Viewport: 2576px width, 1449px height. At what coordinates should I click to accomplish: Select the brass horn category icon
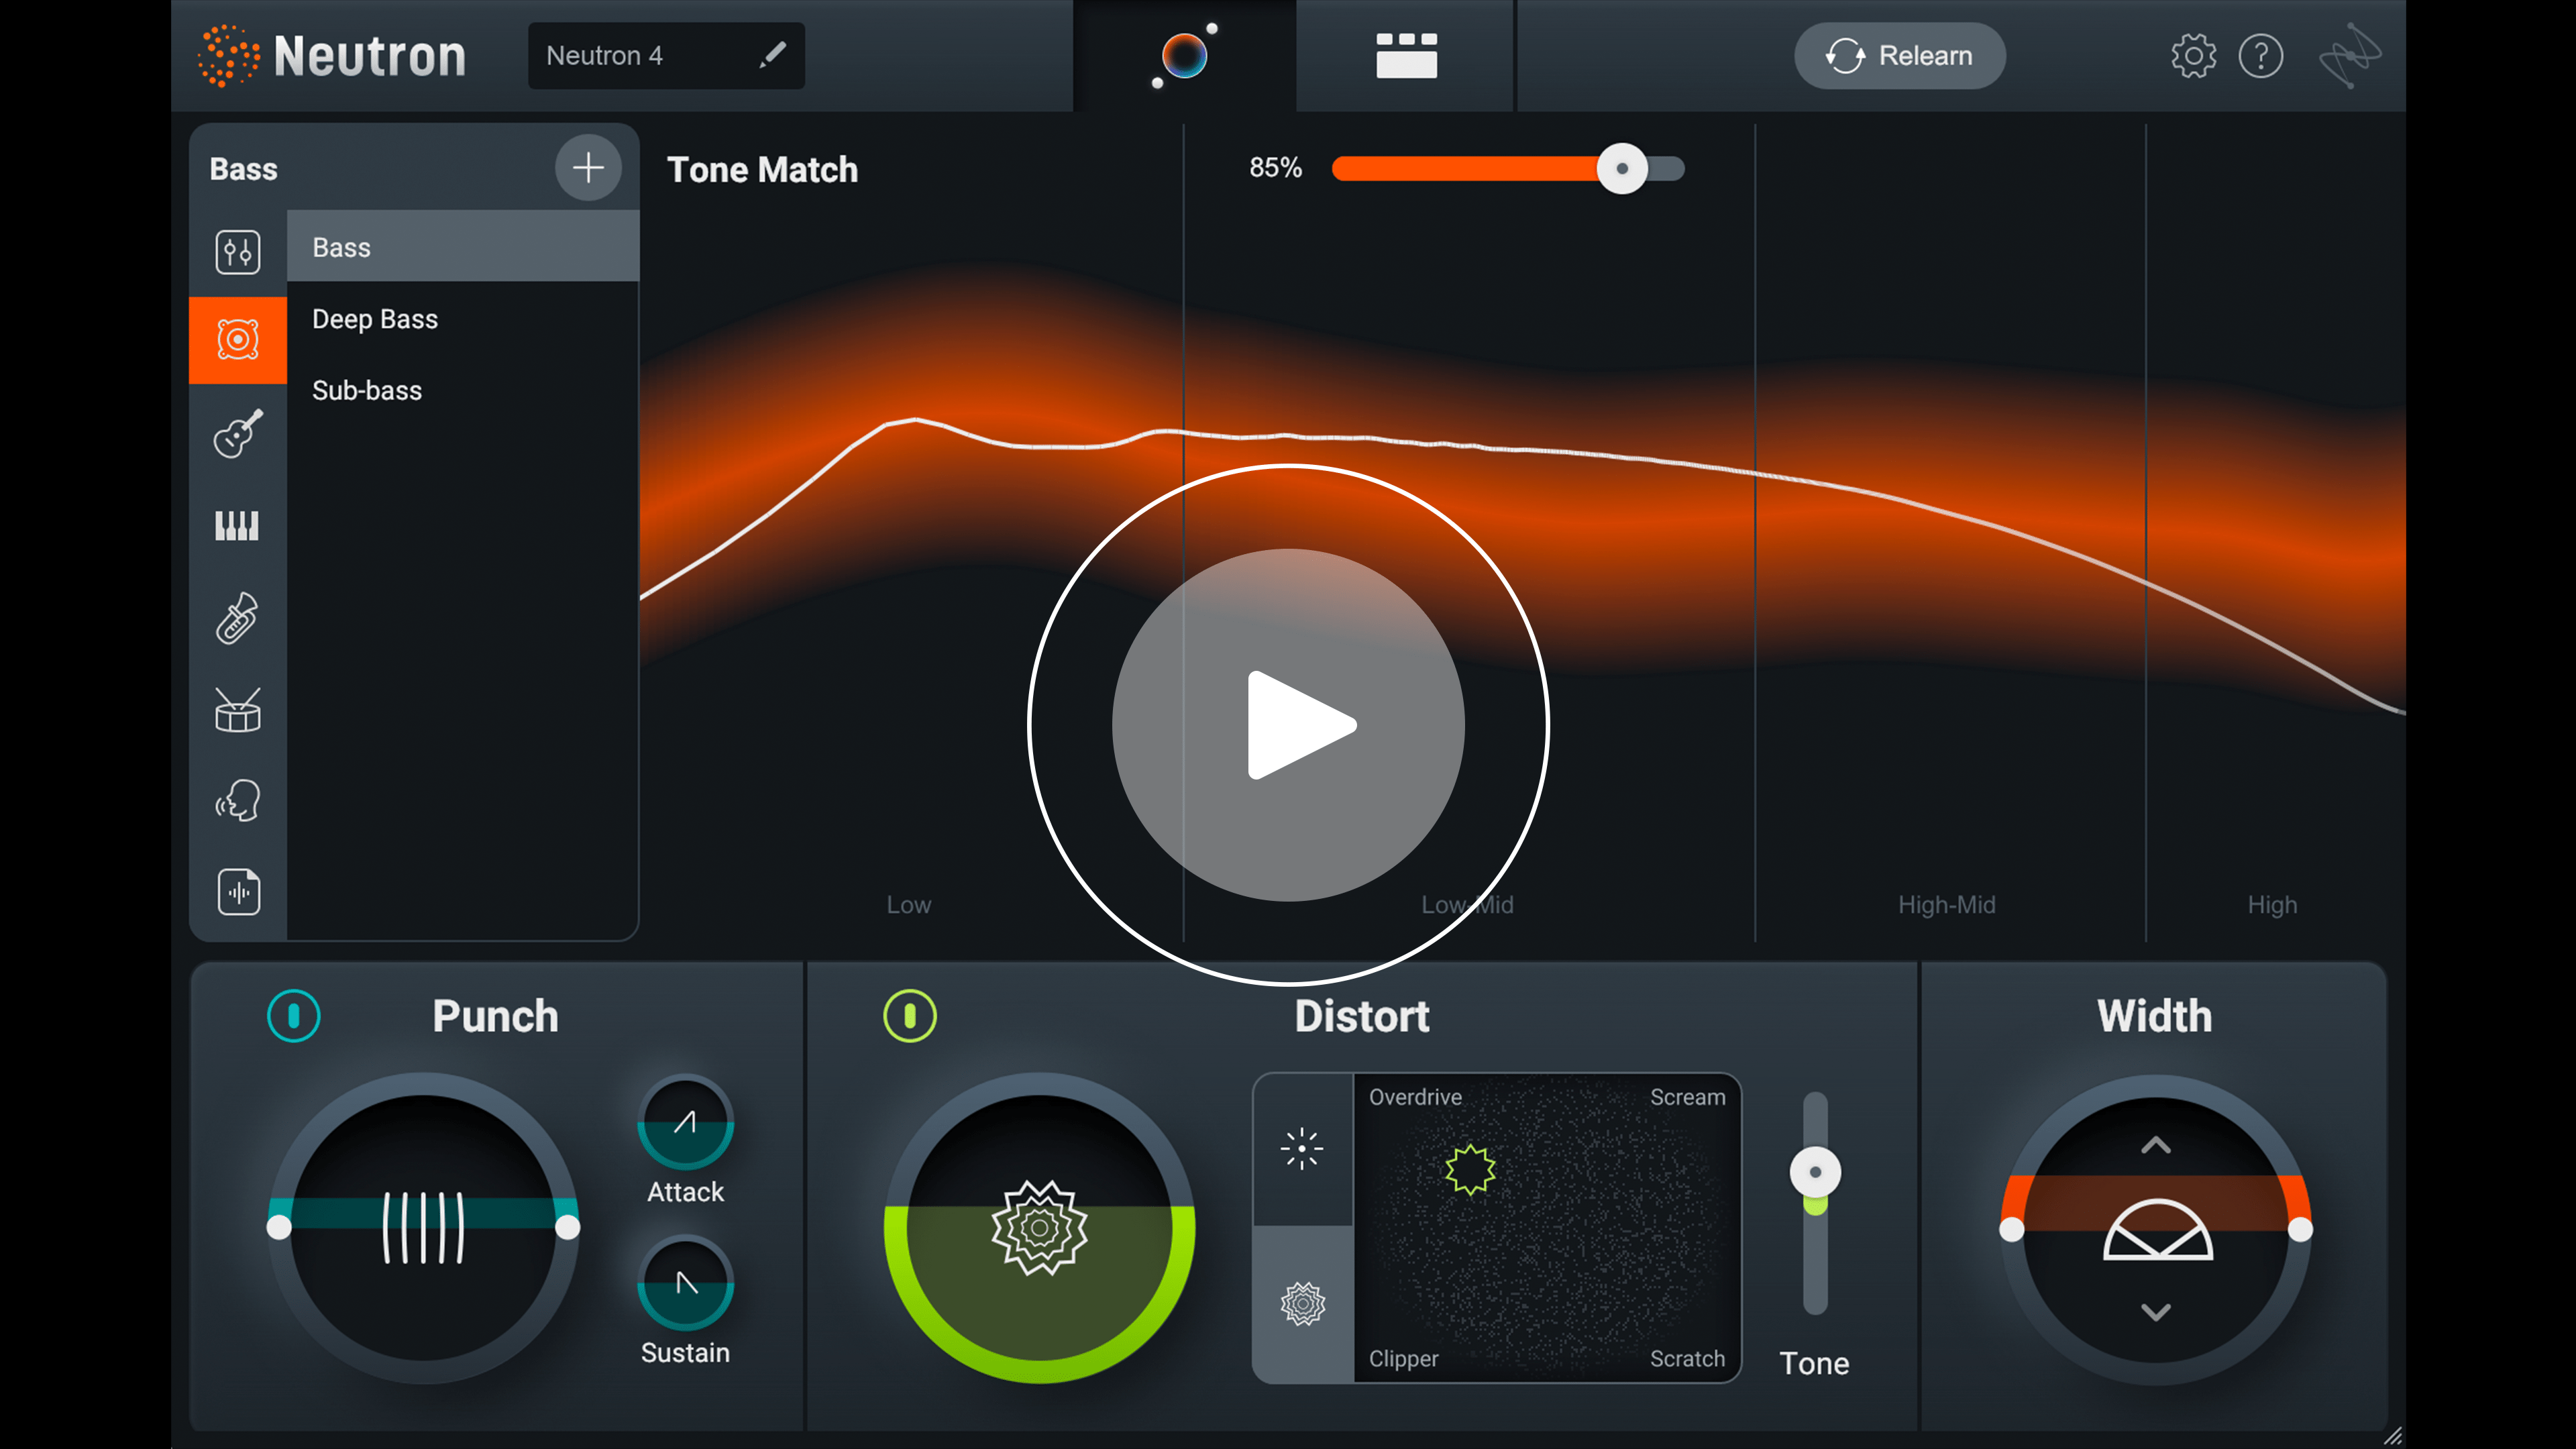point(238,617)
